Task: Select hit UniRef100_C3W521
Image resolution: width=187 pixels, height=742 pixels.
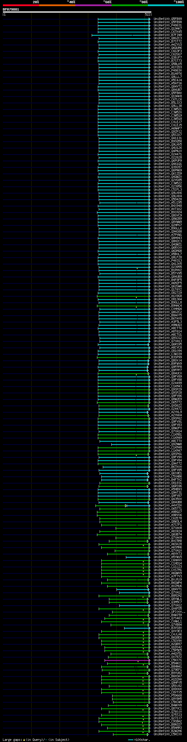Action: [168, 109]
